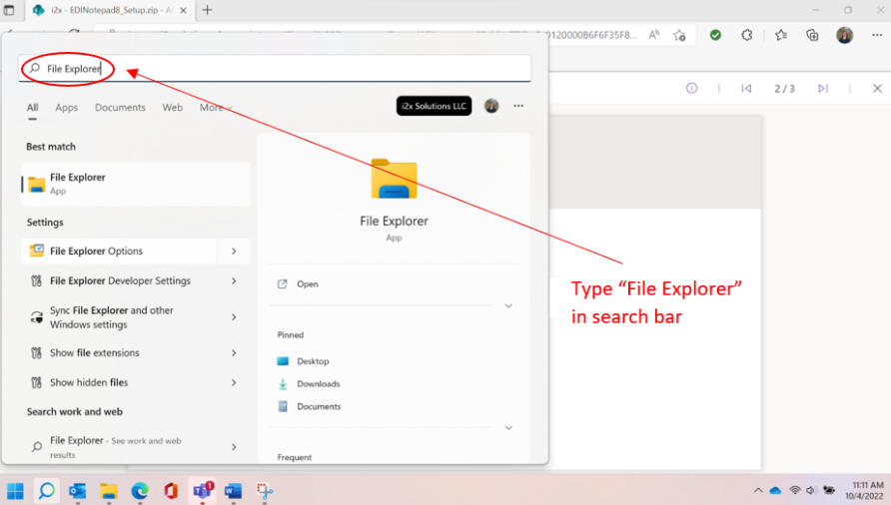Expand actions chevron below Open
Screen dimensions: 891x505
pos(508,305)
